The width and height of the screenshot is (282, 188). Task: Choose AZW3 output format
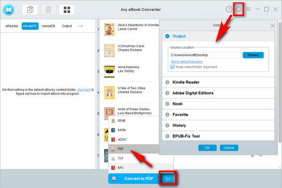[x=133, y=140]
